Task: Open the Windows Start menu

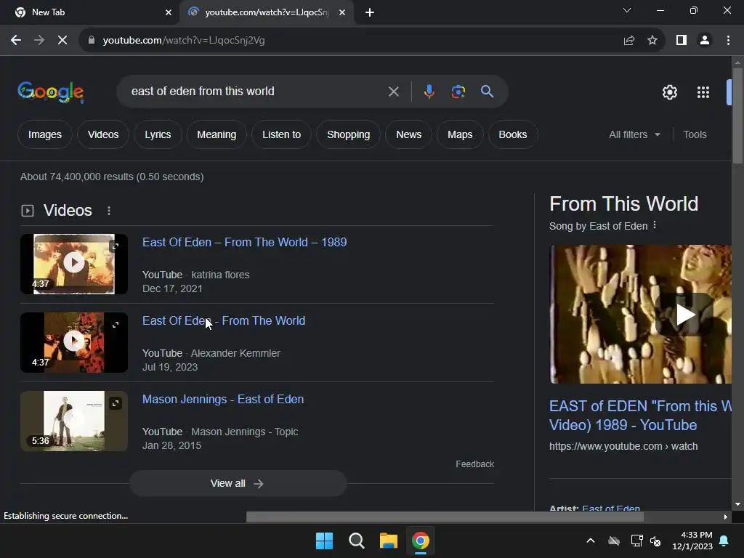Action: tap(325, 541)
